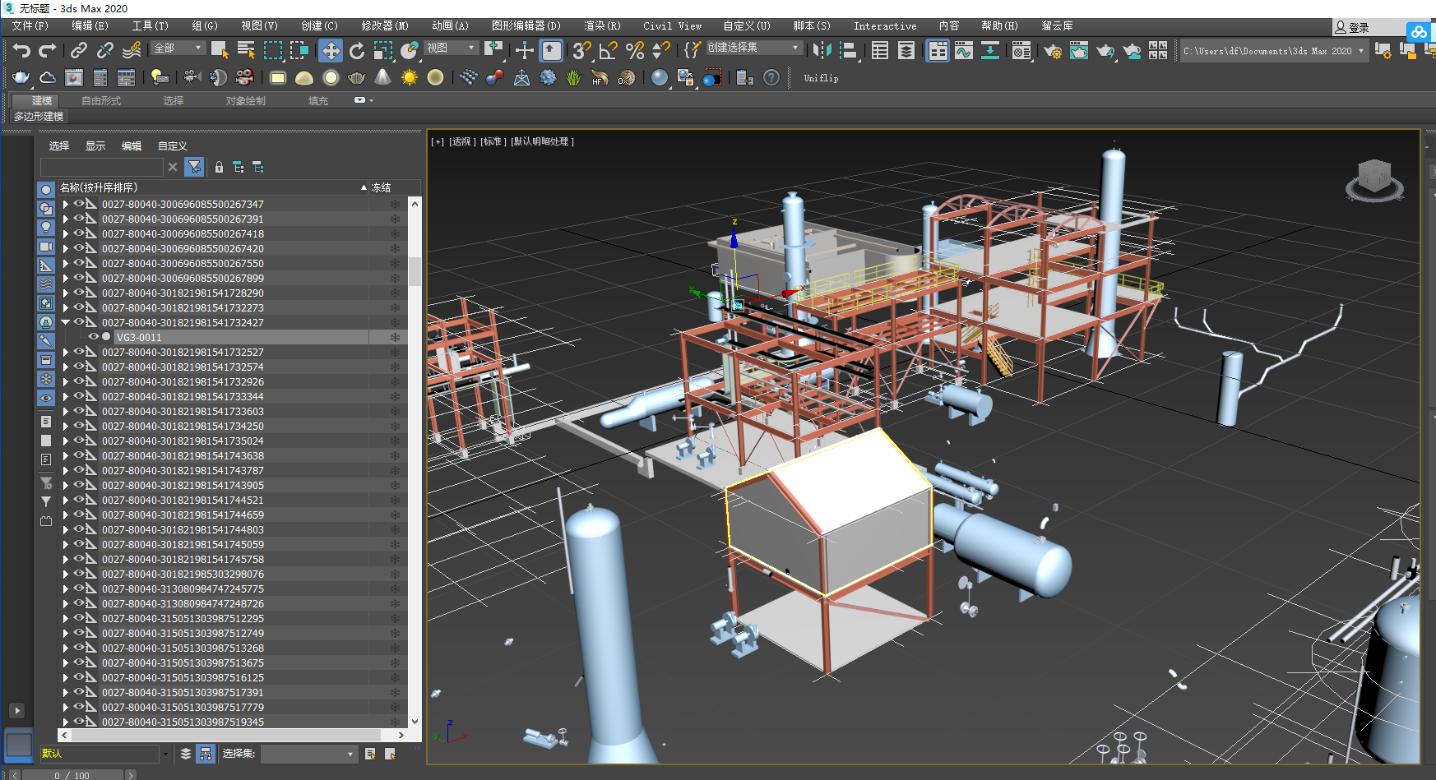
Task: Click the Render Production teapot icon
Action: pos(1105,50)
